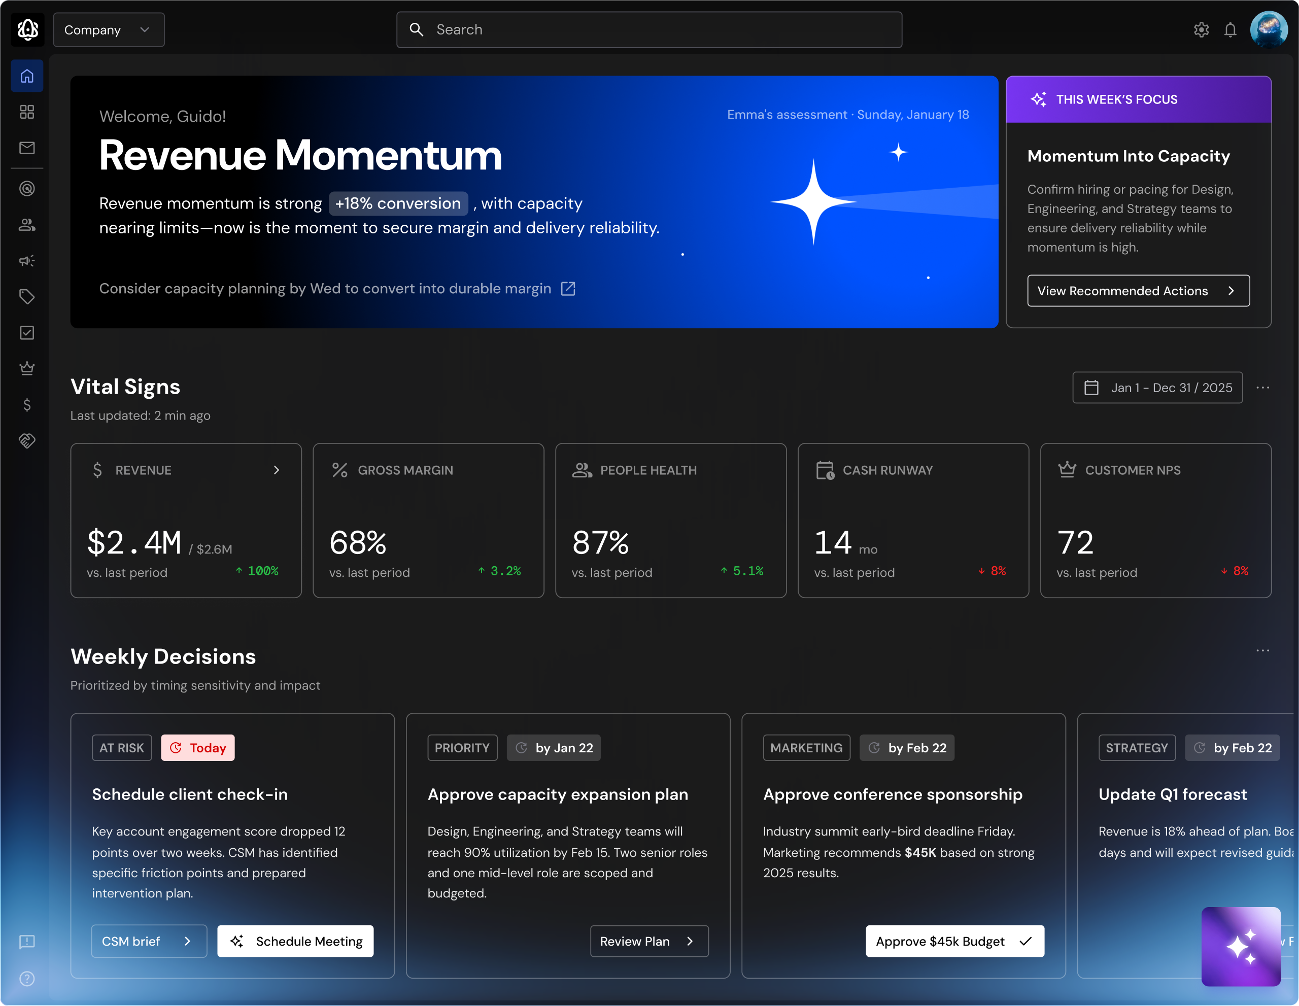Expand the Company dropdown
The image size is (1299, 1006).
pos(109,30)
